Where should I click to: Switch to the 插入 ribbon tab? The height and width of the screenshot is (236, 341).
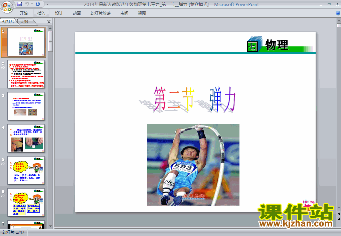coord(41,13)
